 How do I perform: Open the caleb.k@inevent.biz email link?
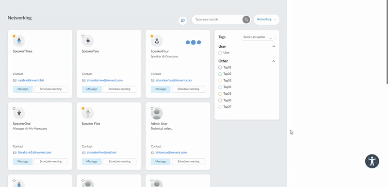[x=31, y=81]
